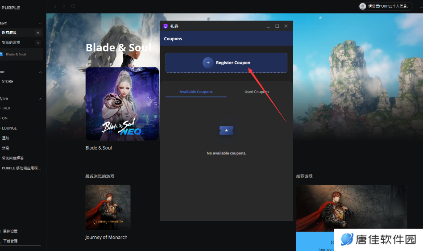Click the PURPLE logo in sidebar
Image resolution: width=423 pixels, height=251 pixels.
(10, 8)
